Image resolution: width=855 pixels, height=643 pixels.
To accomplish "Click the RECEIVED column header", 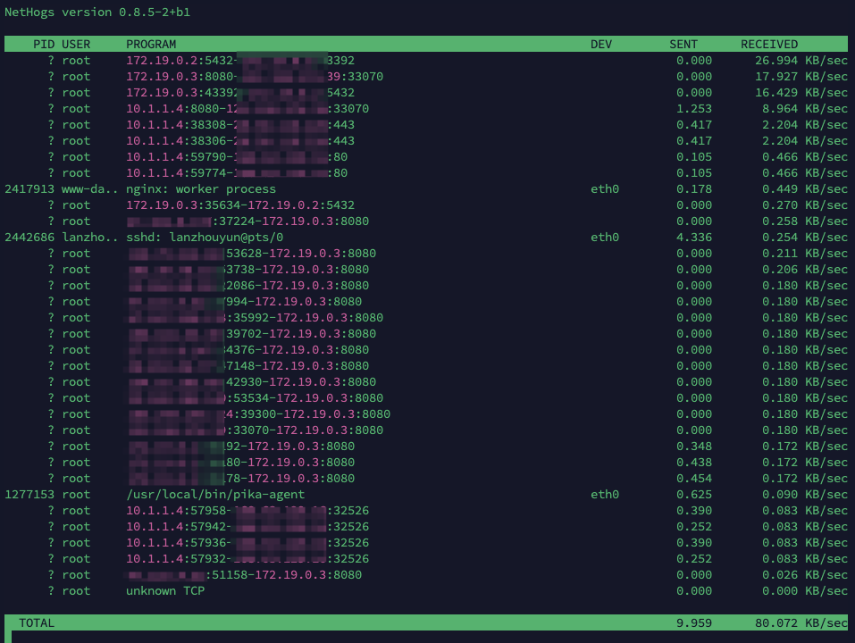I will coord(769,44).
